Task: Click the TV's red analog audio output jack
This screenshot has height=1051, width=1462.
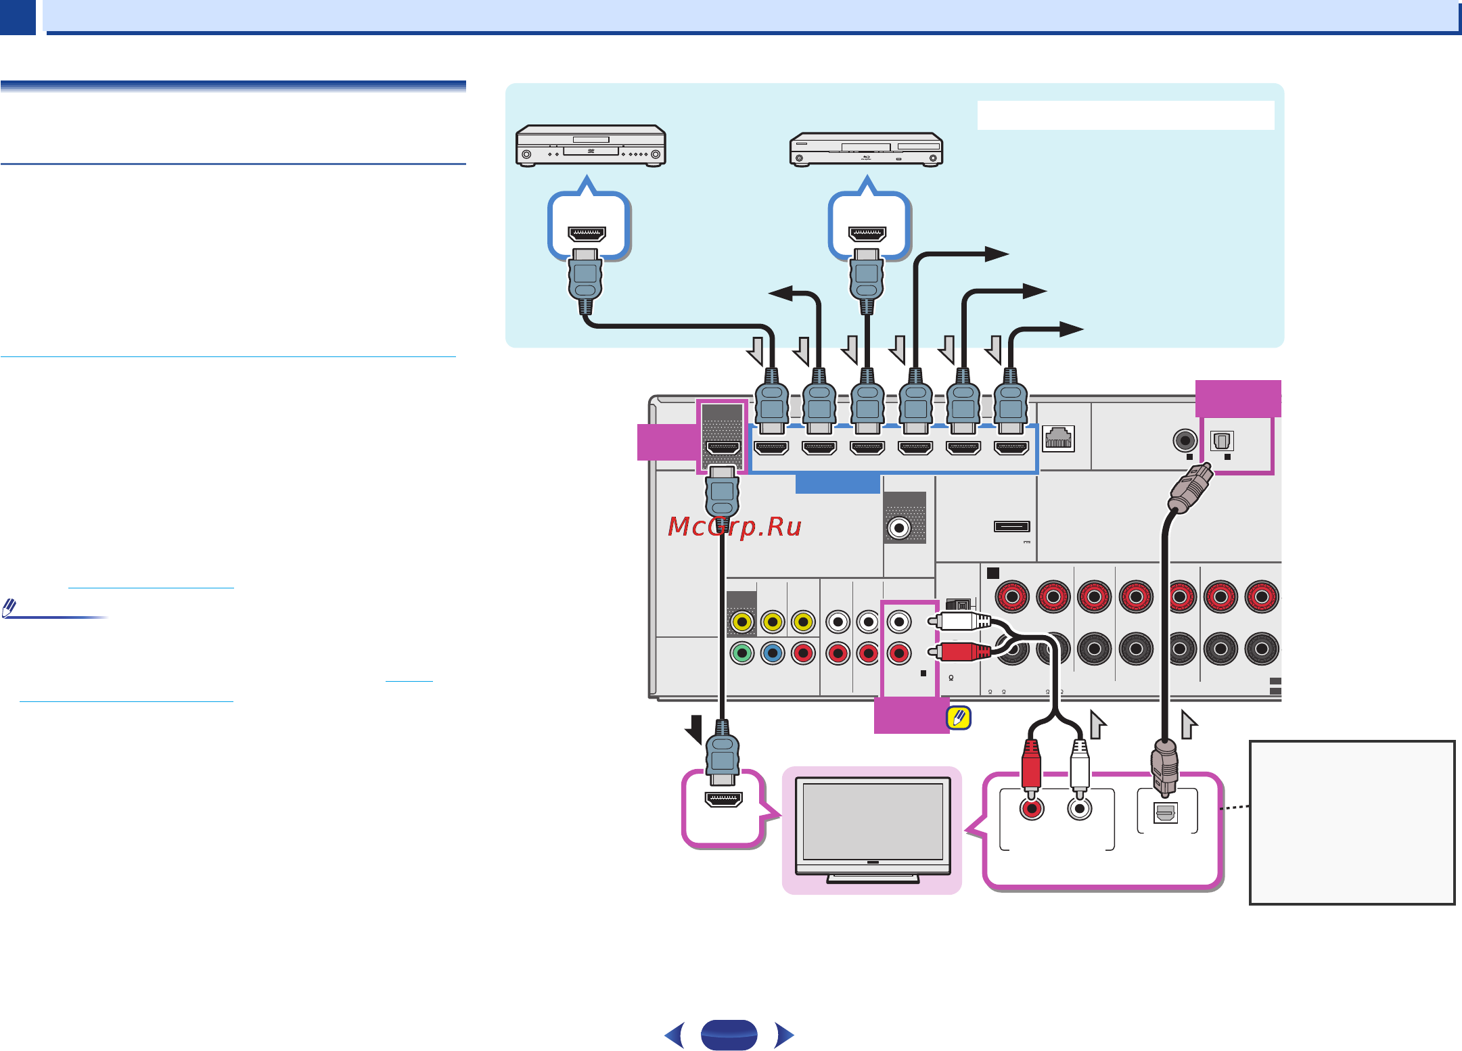Action: pos(1032,808)
